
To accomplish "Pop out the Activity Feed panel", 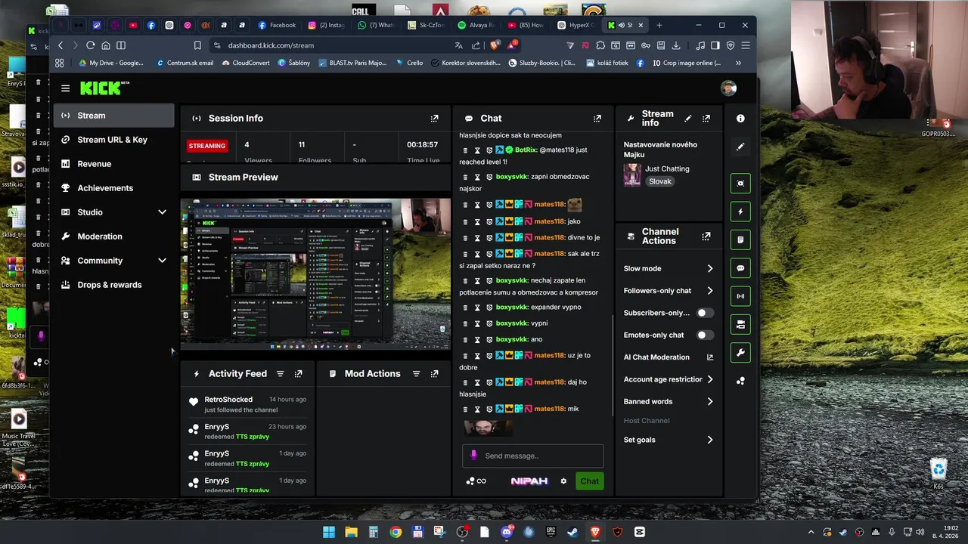I will point(298,374).
